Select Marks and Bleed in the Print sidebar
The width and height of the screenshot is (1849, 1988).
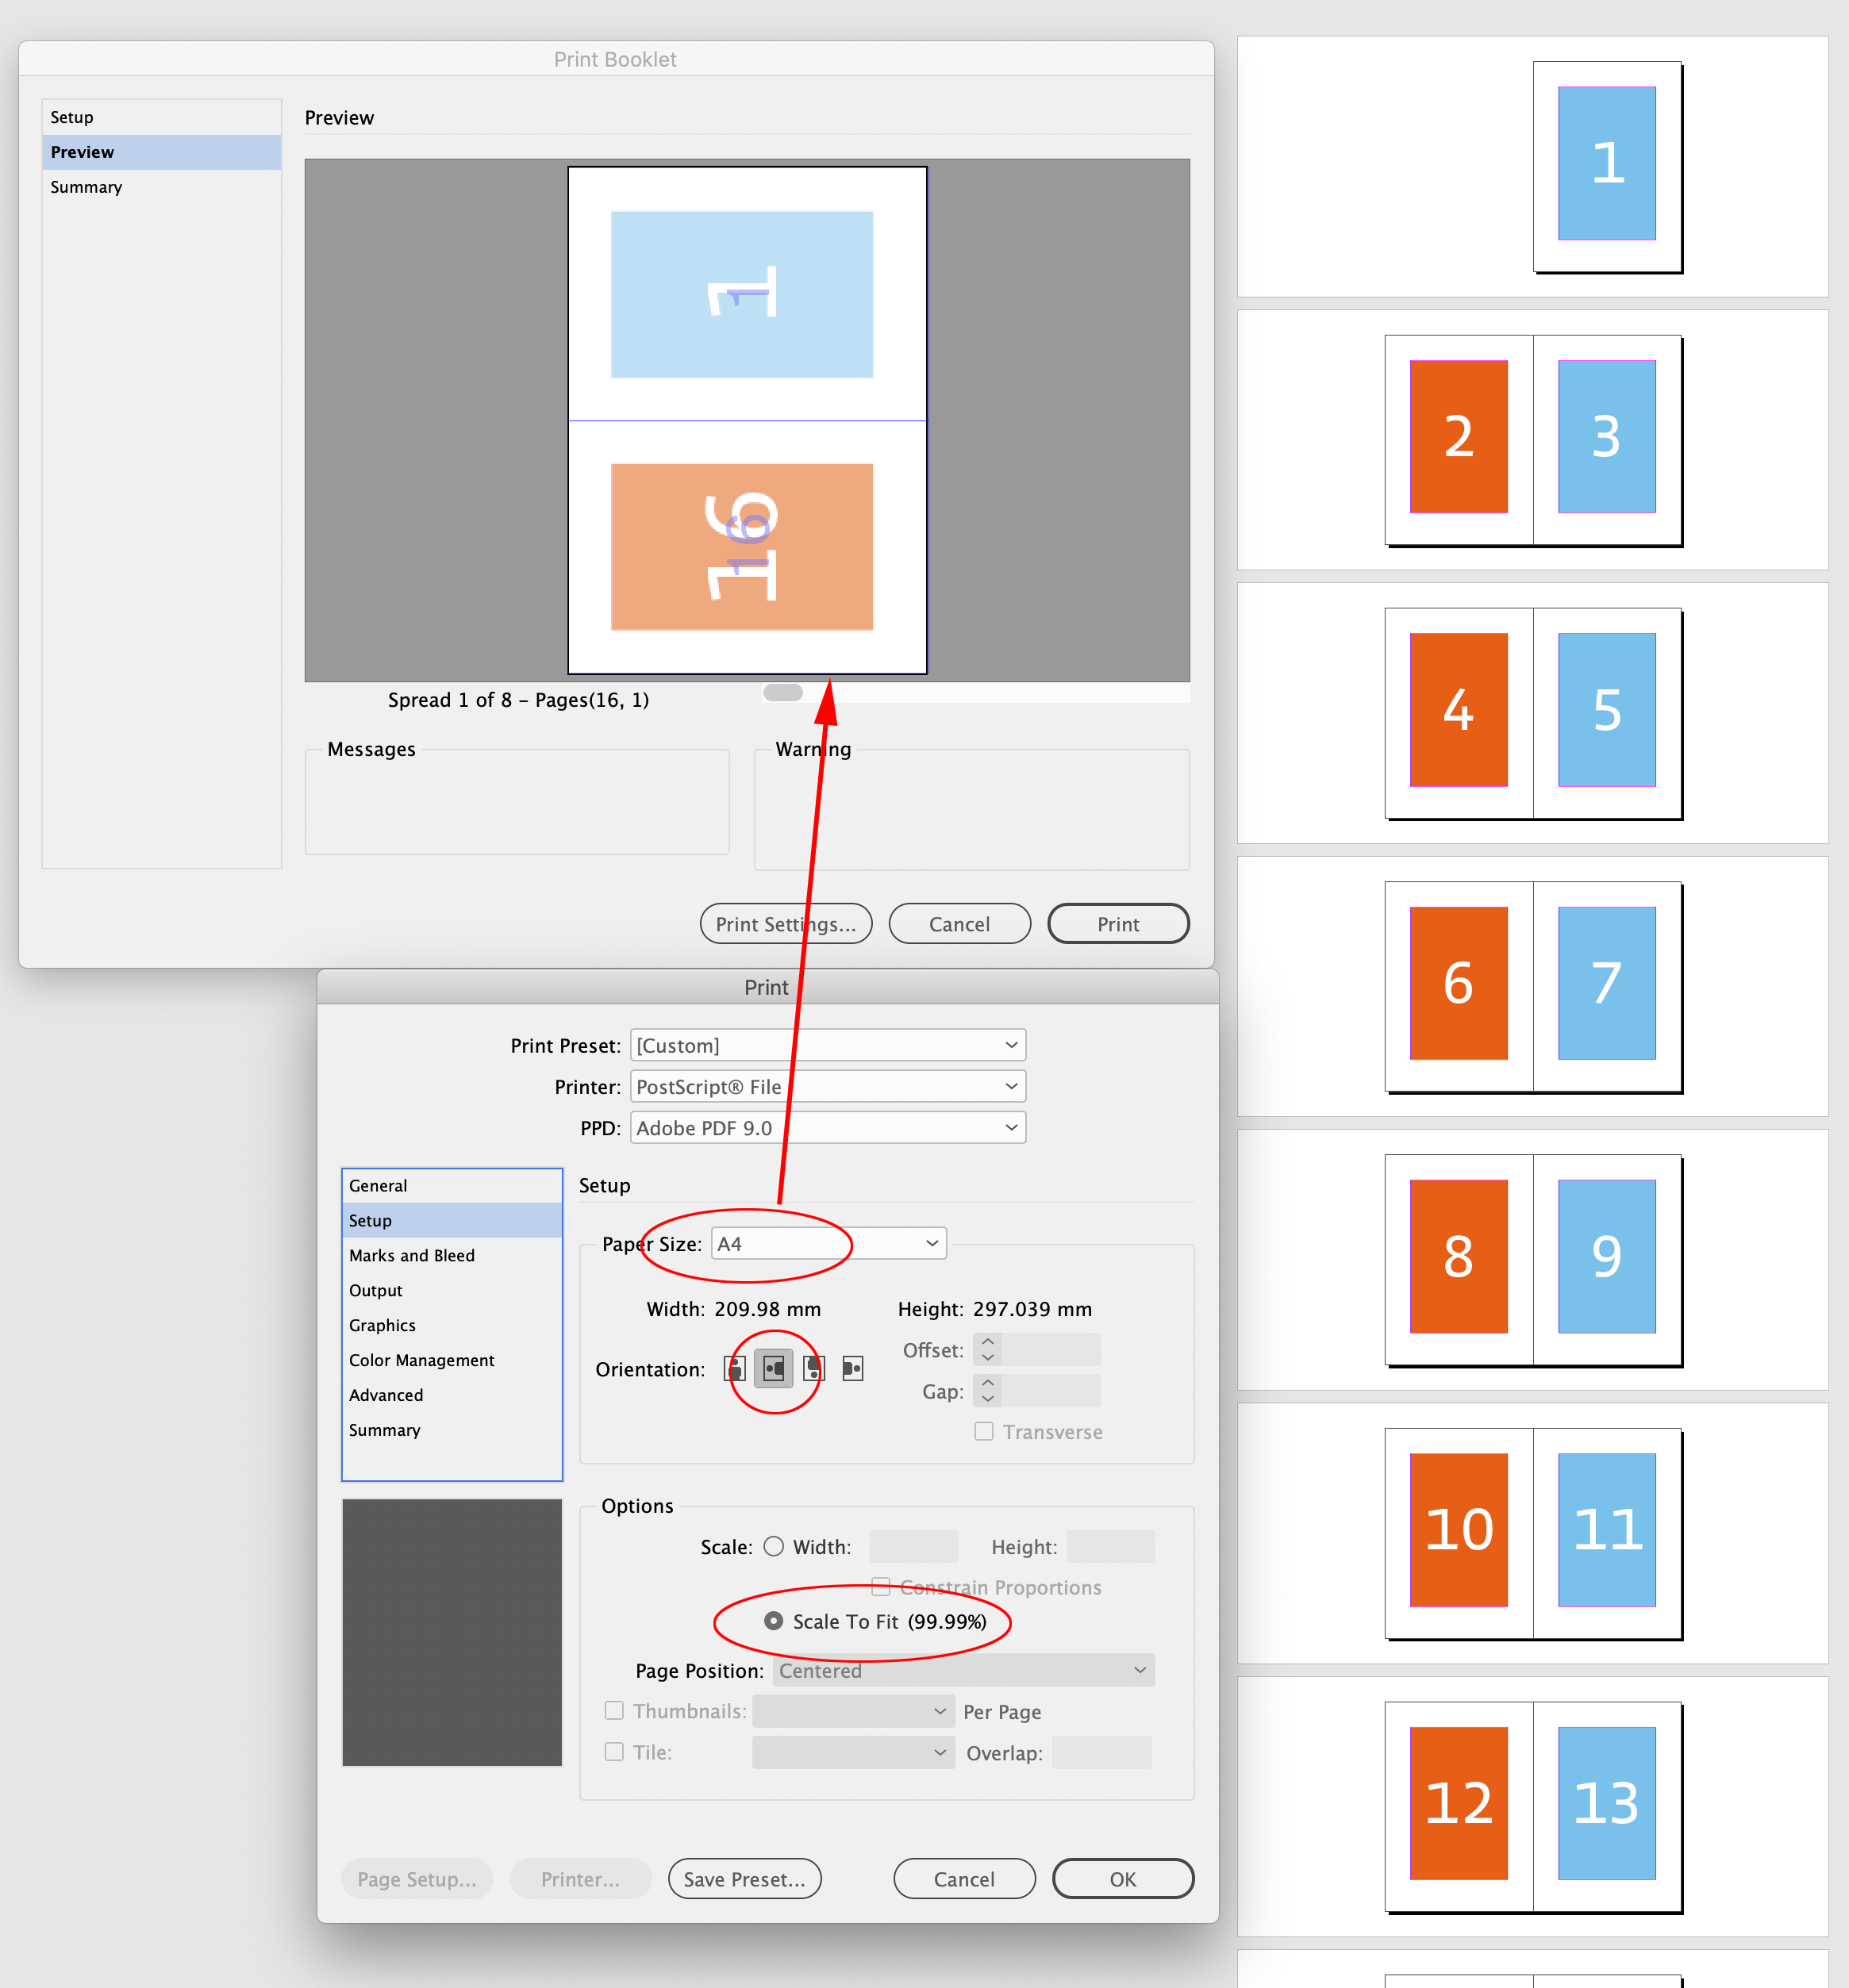(x=412, y=1255)
